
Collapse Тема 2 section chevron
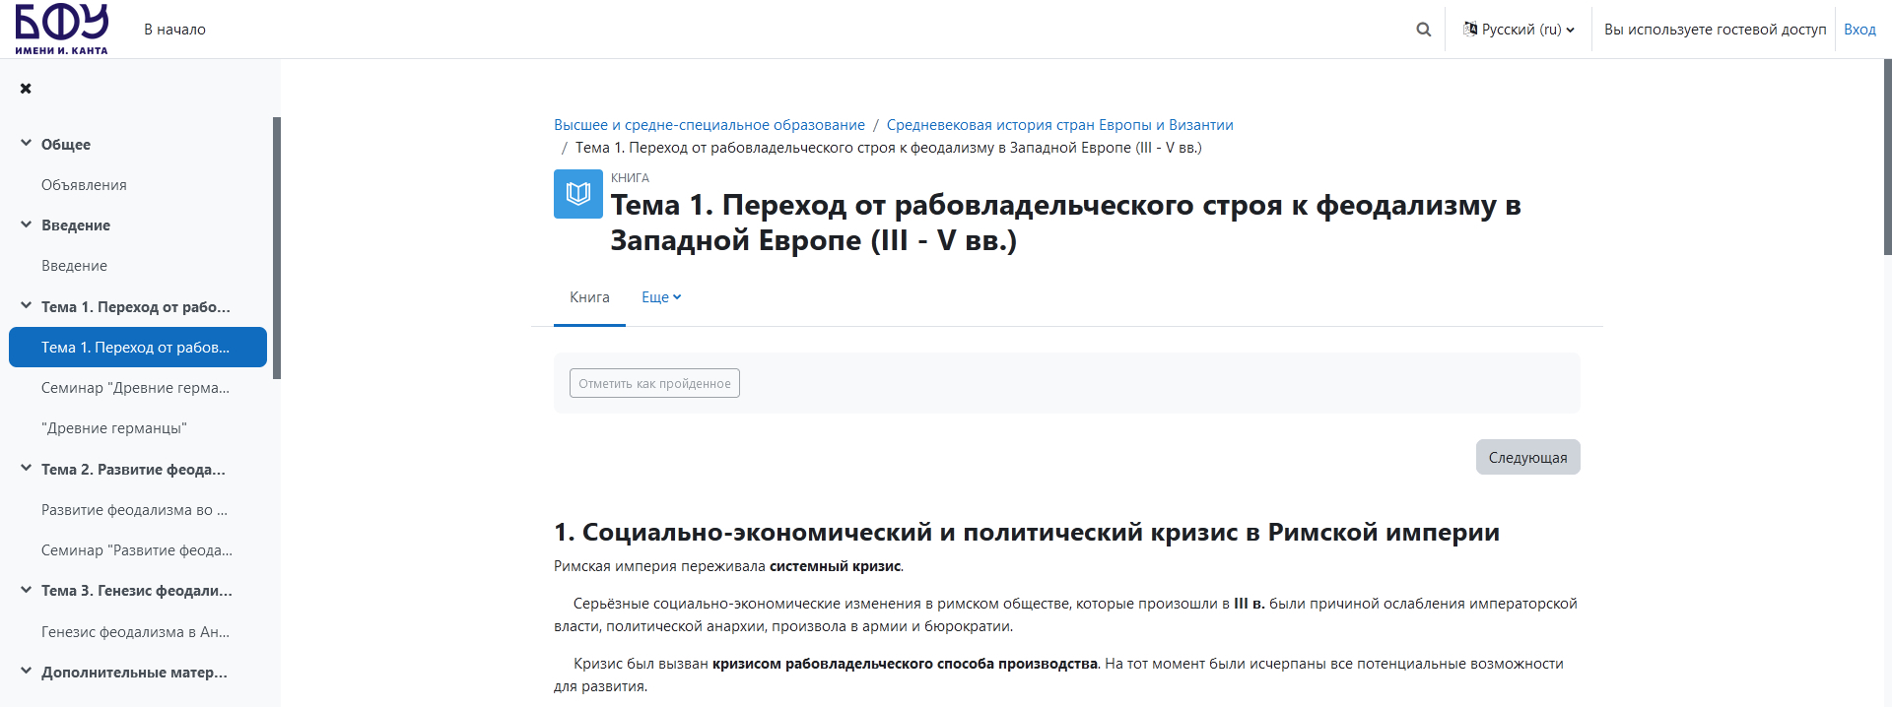[x=26, y=469]
